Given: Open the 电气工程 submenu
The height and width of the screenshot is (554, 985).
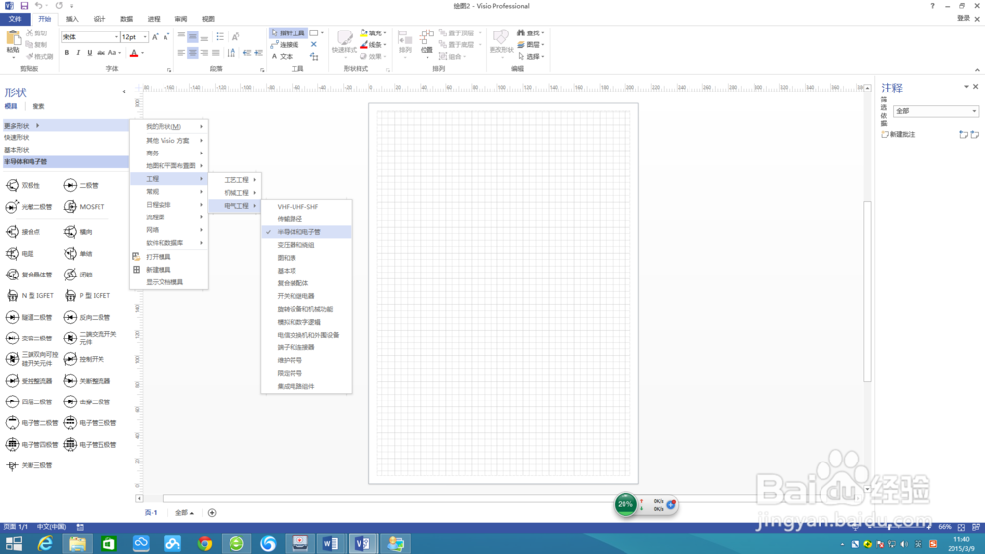Looking at the screenshot, I should coord(233,206).
